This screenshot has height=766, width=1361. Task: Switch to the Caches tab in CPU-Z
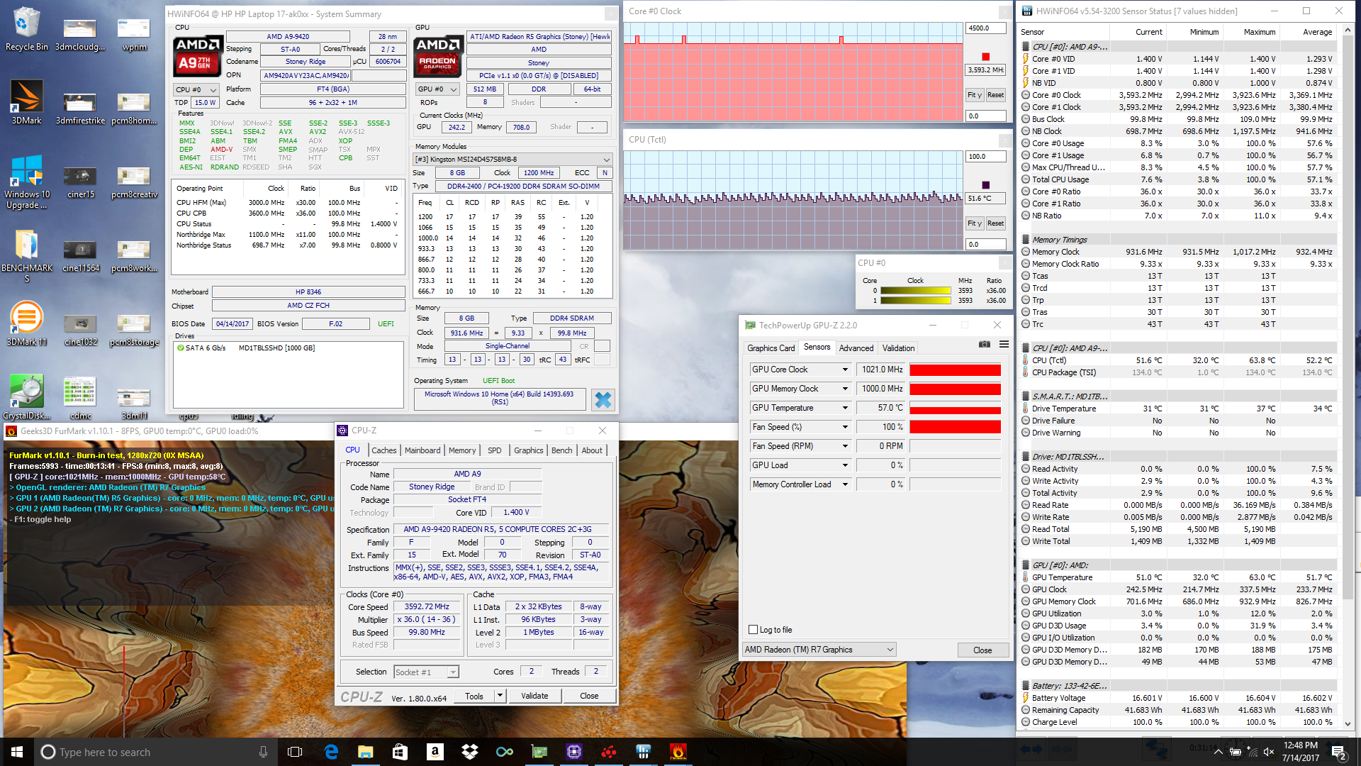click(384, 450)
